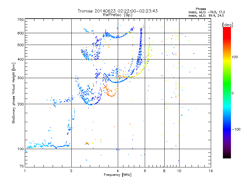Click the y-axis tick label '750'
The height and width of the screenshot is (186, 248).
point(20,20)
